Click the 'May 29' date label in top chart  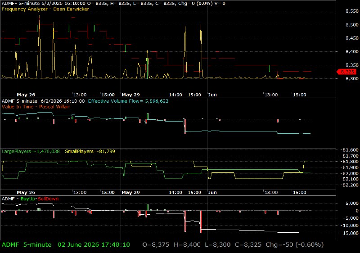(130, 95)
